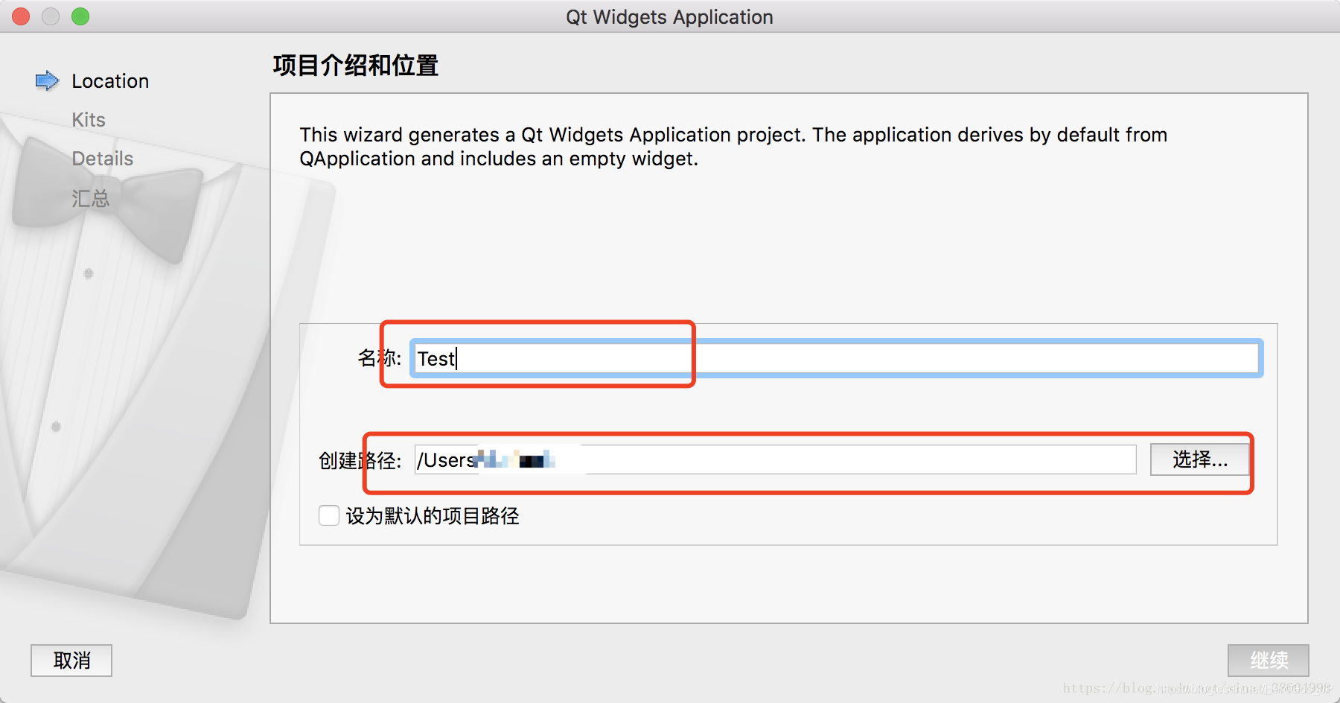Click the 创建路径 path input field

[x=775, y=459]
